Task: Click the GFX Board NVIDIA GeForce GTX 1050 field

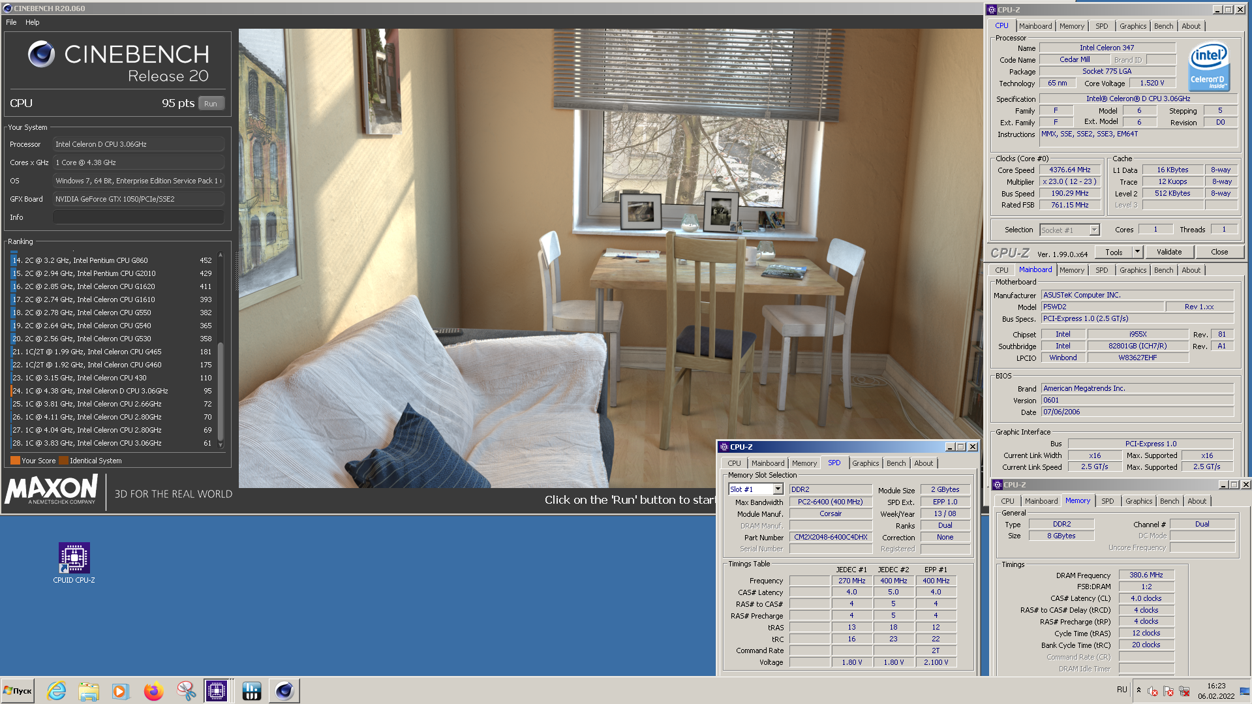Action: [x=139, y=199]
